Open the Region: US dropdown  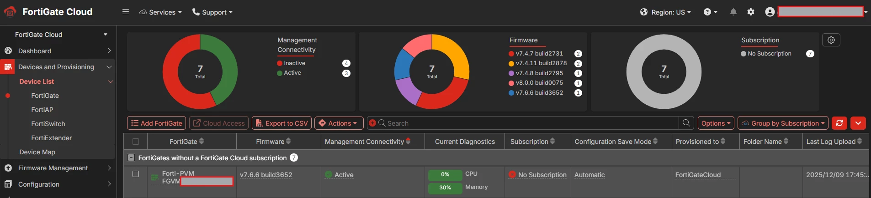(x=666, y=12)
